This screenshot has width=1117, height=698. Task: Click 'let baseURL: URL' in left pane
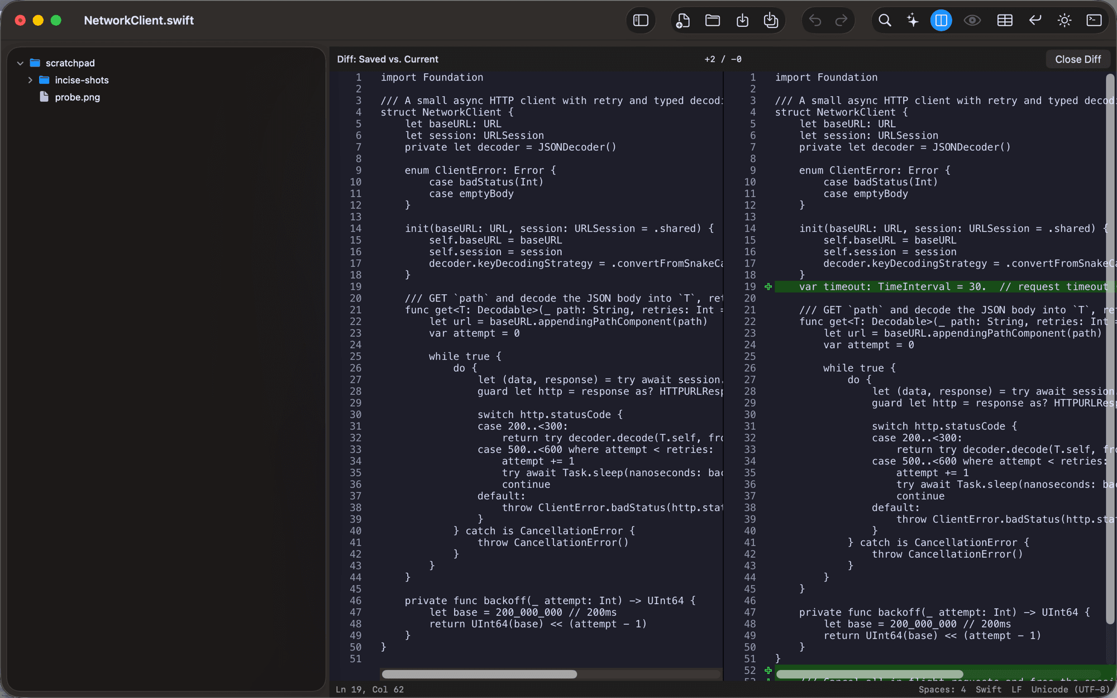click(x=453, y=124)
